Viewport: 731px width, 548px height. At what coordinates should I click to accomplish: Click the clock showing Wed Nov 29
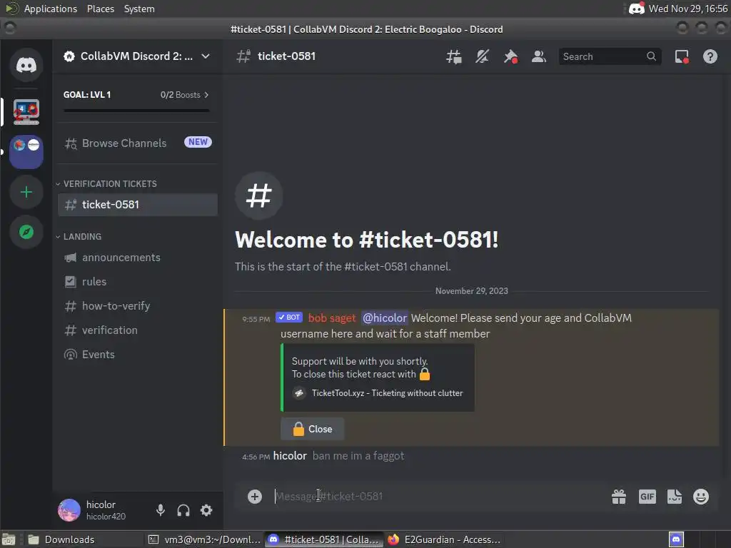pos(687,9)
